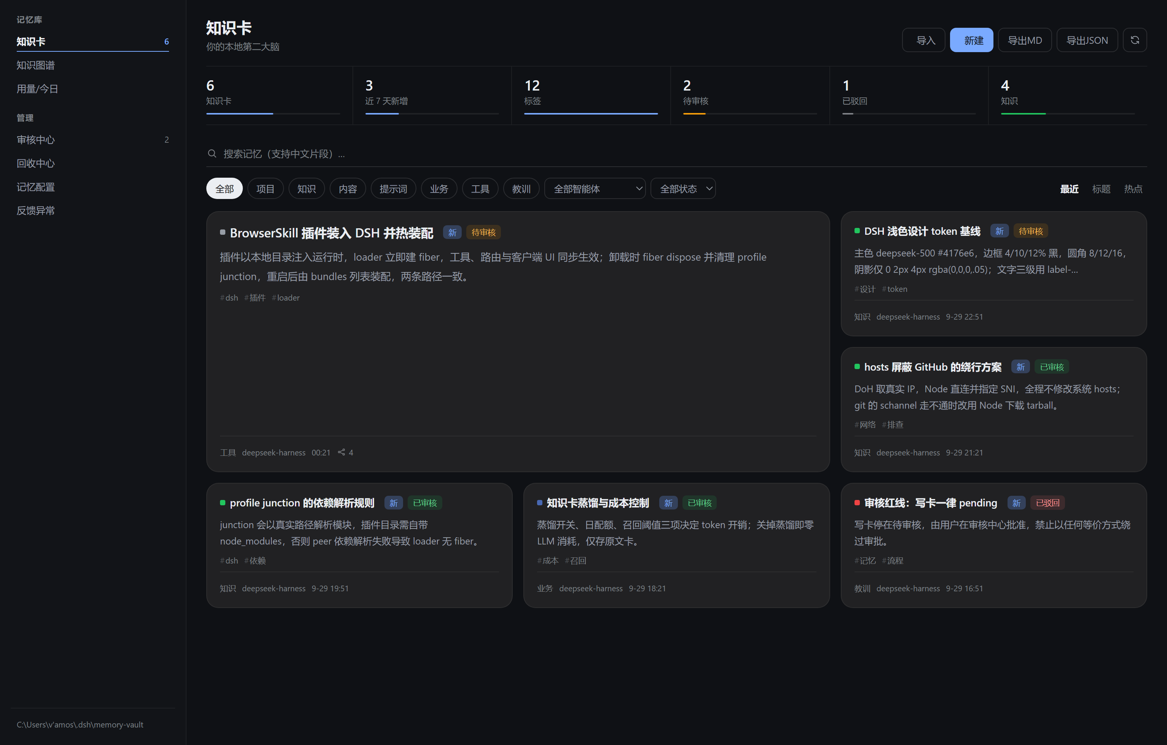Open the 全部智能体 dropdown
The width and height of the screenshot is (1167, 745).
[595, 188]
